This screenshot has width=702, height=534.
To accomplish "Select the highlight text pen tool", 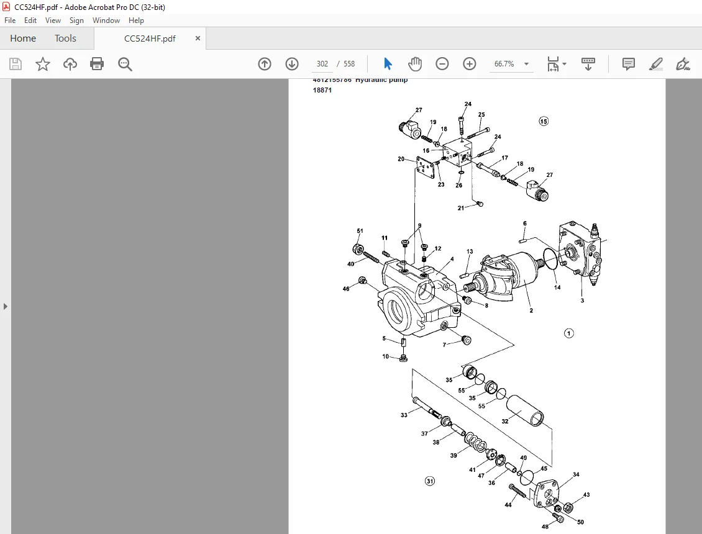I will click(656, 64).
